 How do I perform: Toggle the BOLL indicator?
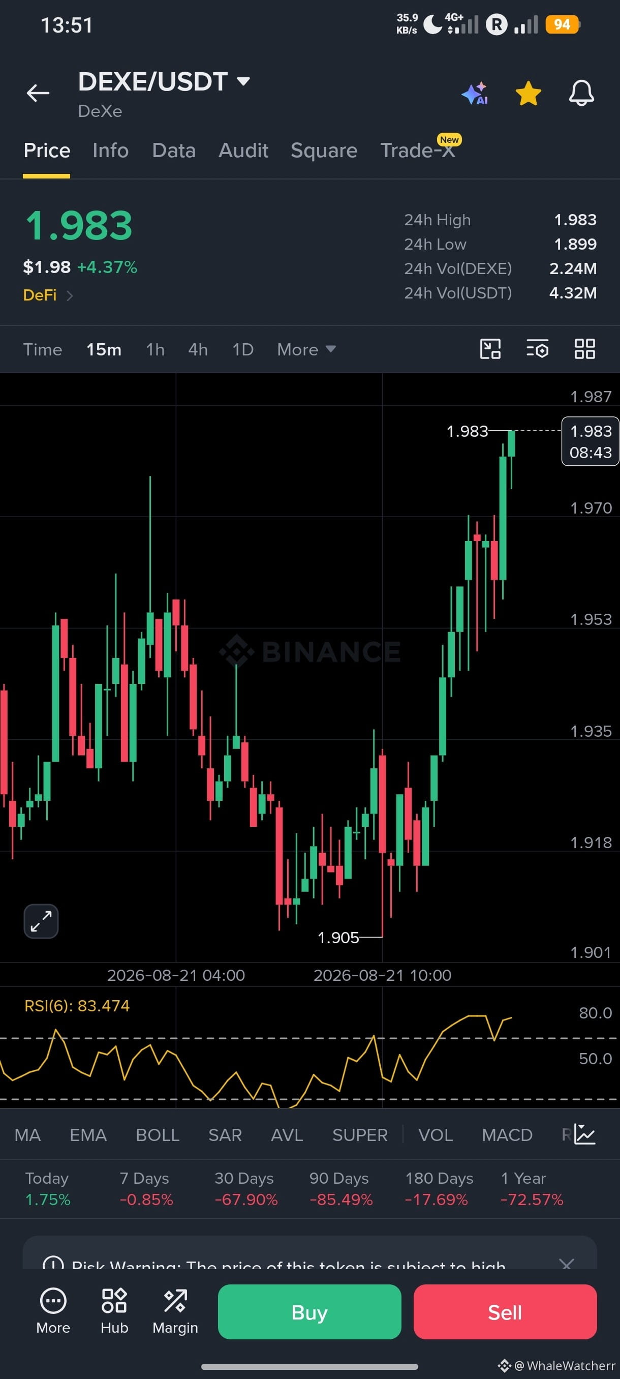158,1135
